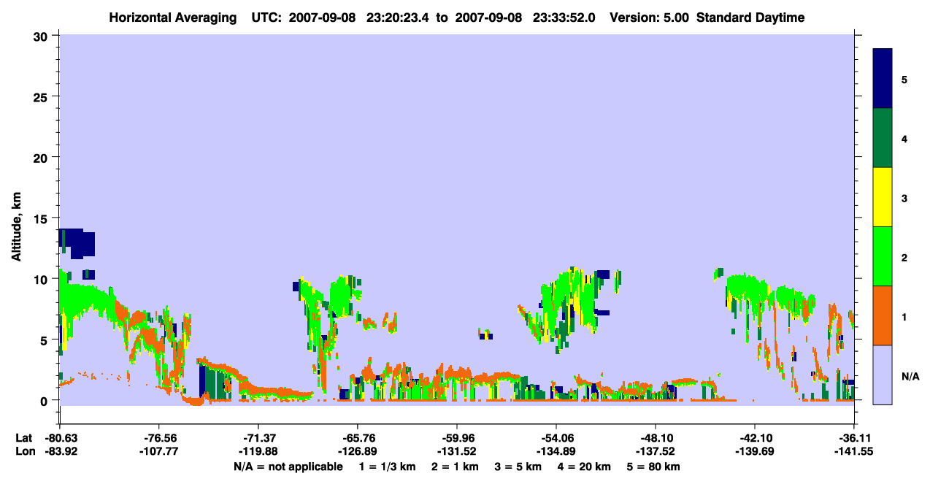Screen dimensions: 949x487
Task: Click the legend text 'N/A = not applicable'
Action: (288, 467)
